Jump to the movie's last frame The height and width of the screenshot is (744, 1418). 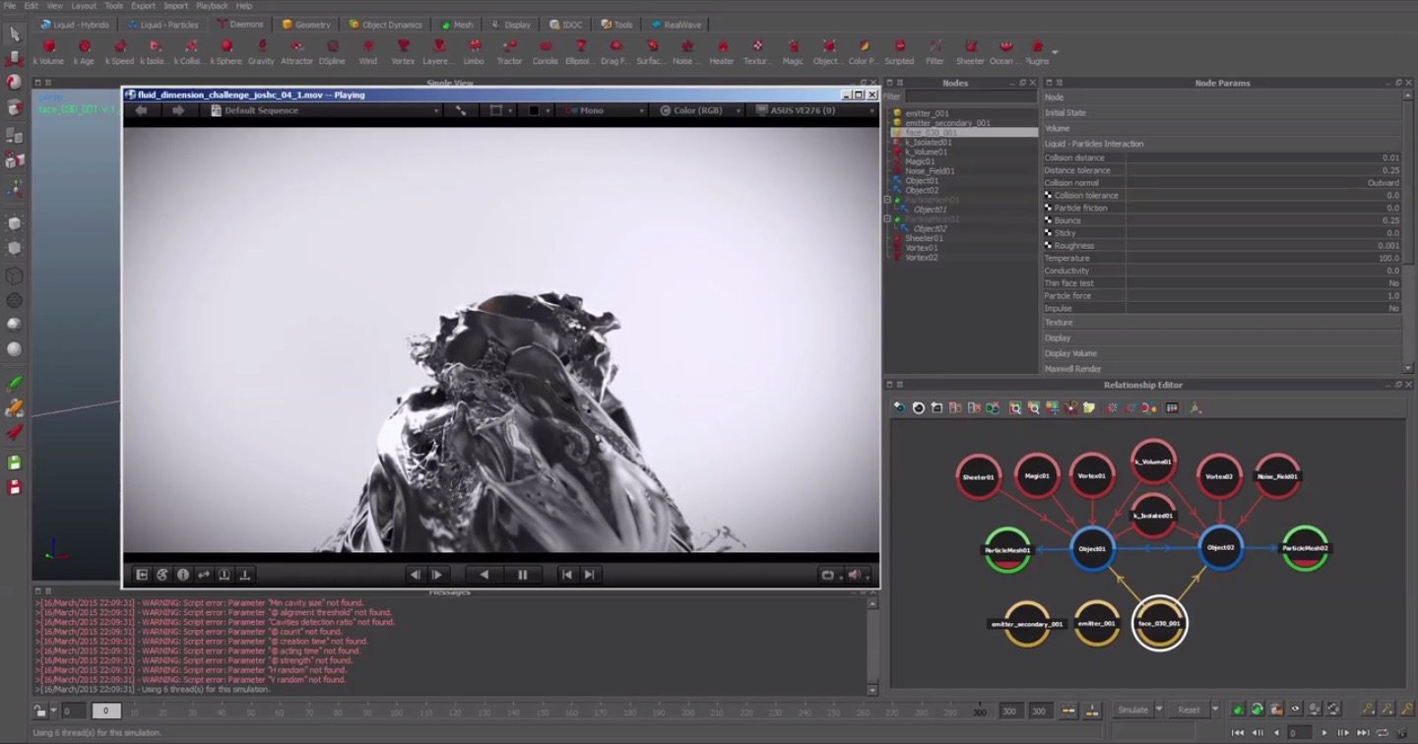[589, 575]
